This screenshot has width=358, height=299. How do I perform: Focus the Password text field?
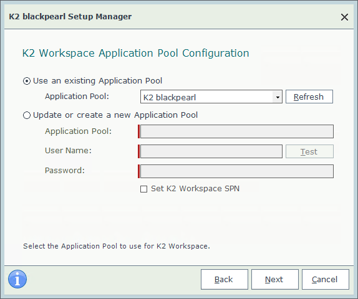coord(237,171)
